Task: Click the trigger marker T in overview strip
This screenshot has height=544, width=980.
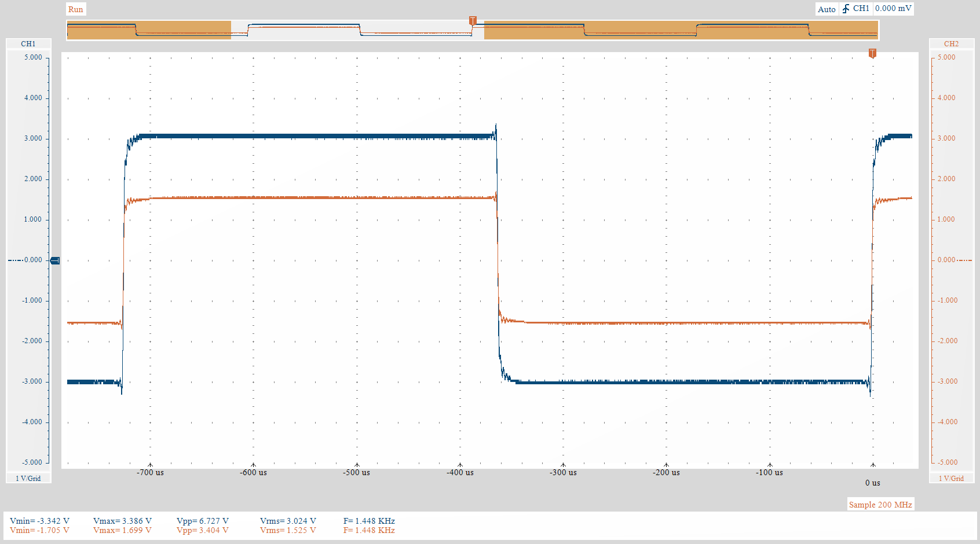Action: point(473,21)
